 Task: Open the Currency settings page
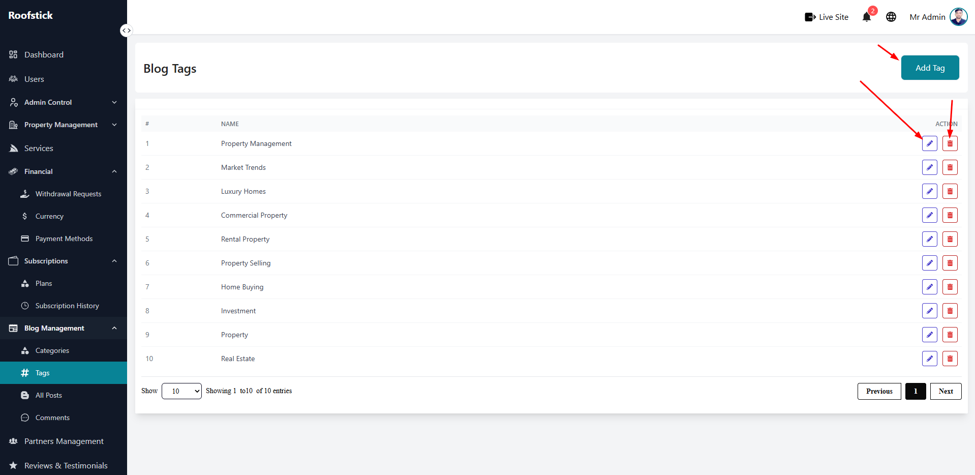point(64,216)
